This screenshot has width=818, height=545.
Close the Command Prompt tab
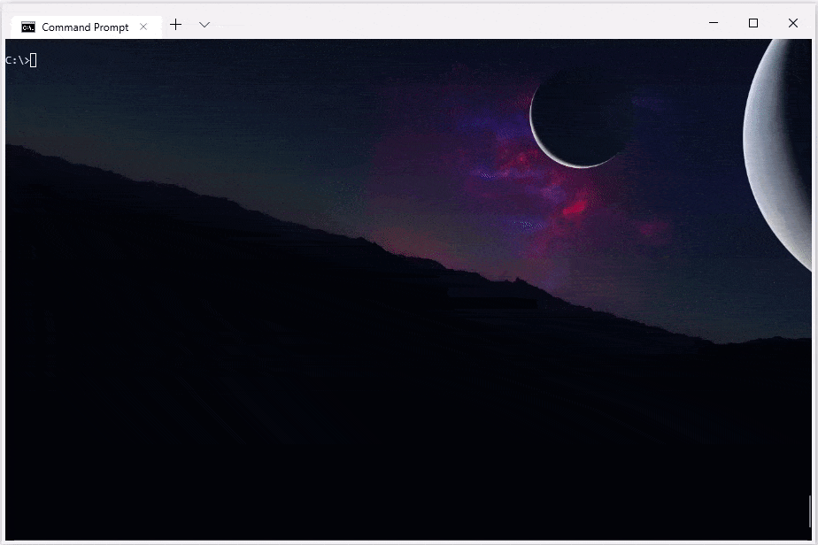143,27
